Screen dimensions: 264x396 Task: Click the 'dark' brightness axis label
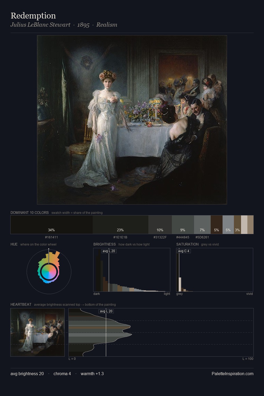[97, 294]
